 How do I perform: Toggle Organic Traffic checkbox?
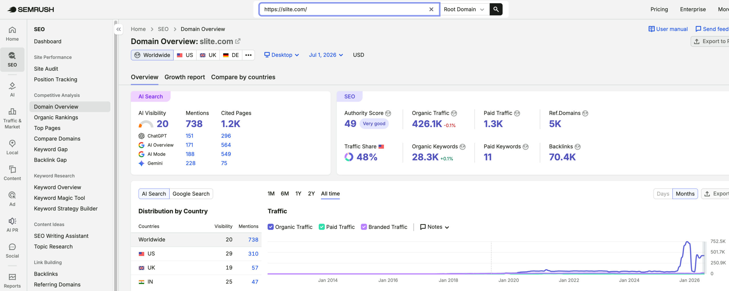tap(271, 227)
